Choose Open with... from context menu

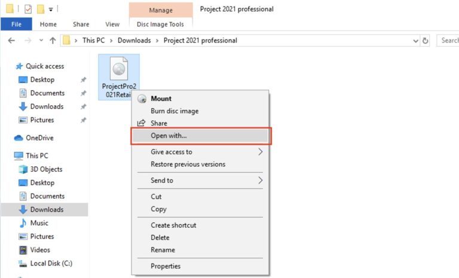tap(200, 136)
